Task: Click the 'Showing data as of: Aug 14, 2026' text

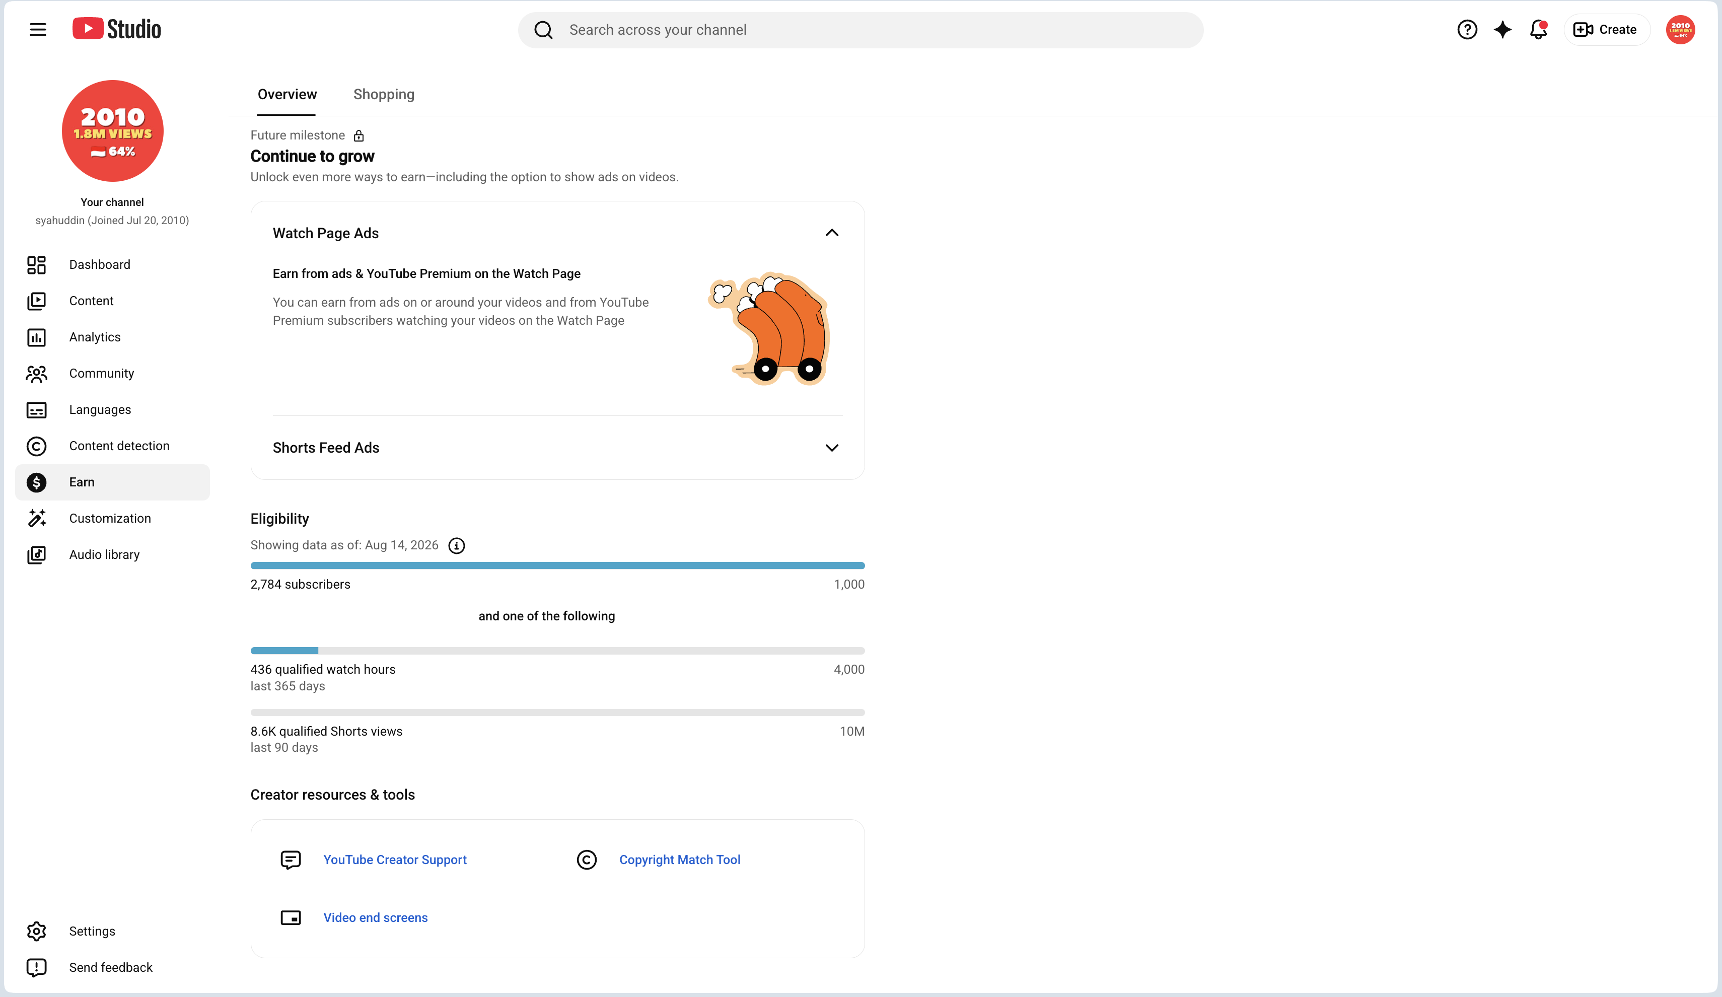Action: (344, 545)
